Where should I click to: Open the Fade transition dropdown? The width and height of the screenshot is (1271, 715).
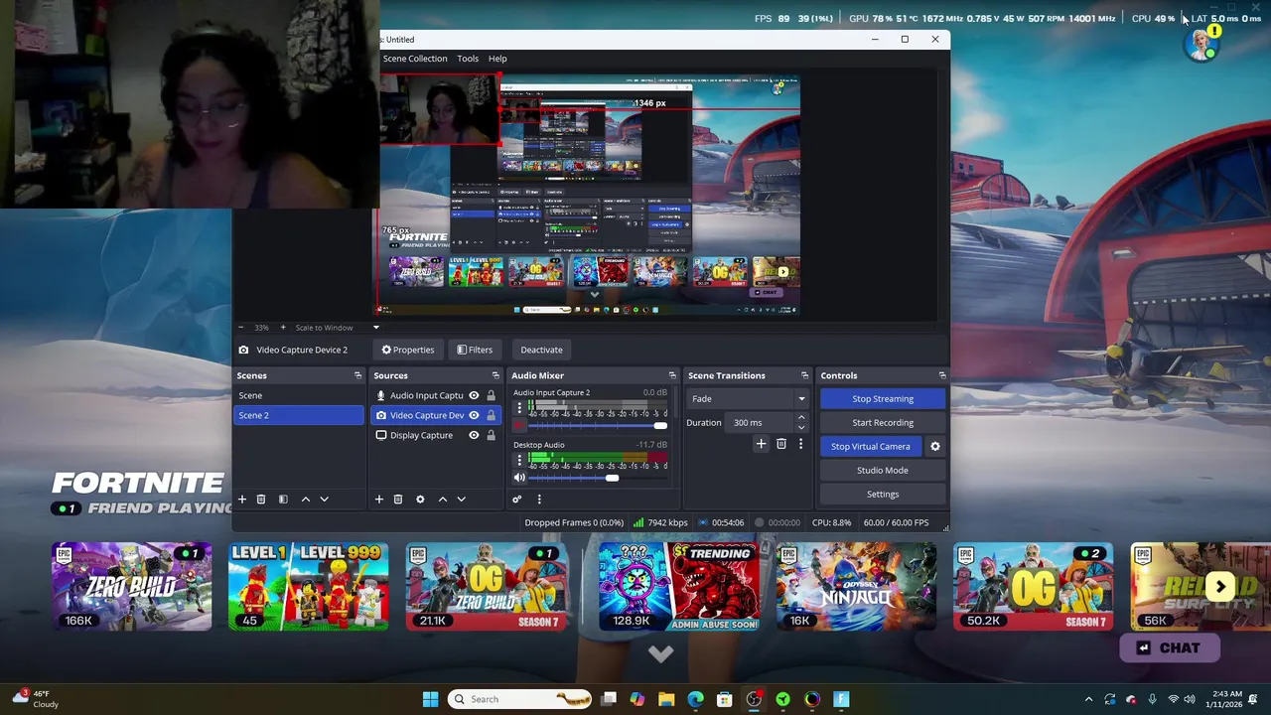(747, 398)
